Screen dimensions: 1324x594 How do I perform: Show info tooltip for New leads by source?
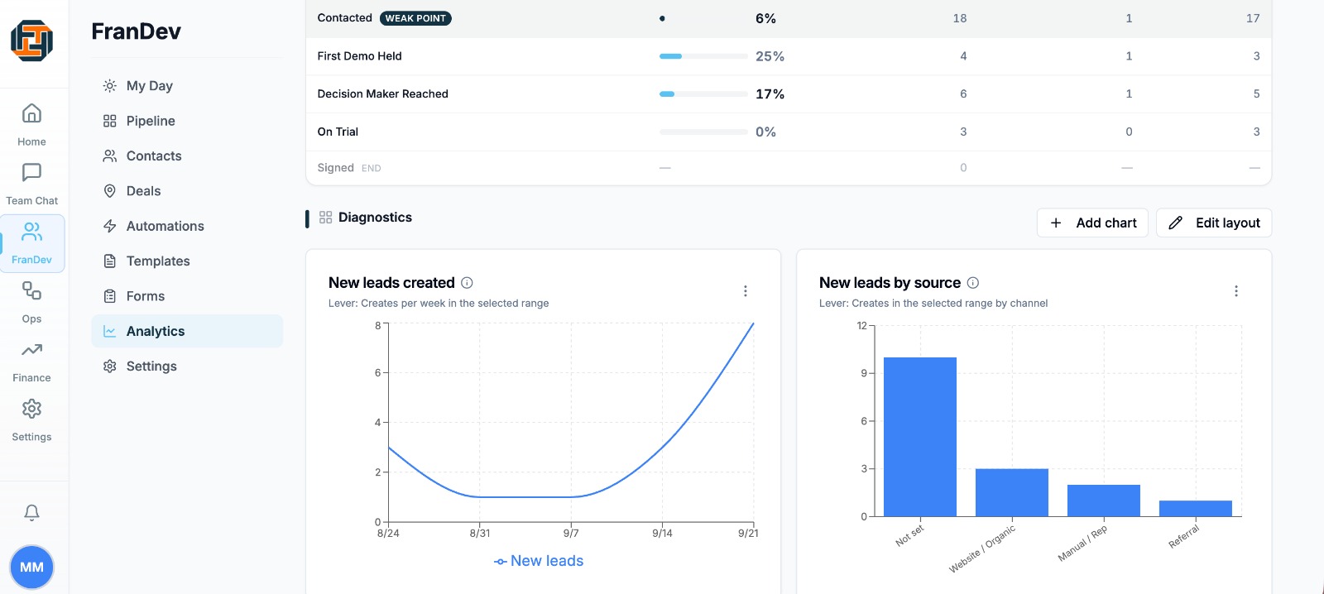[973, 283]
